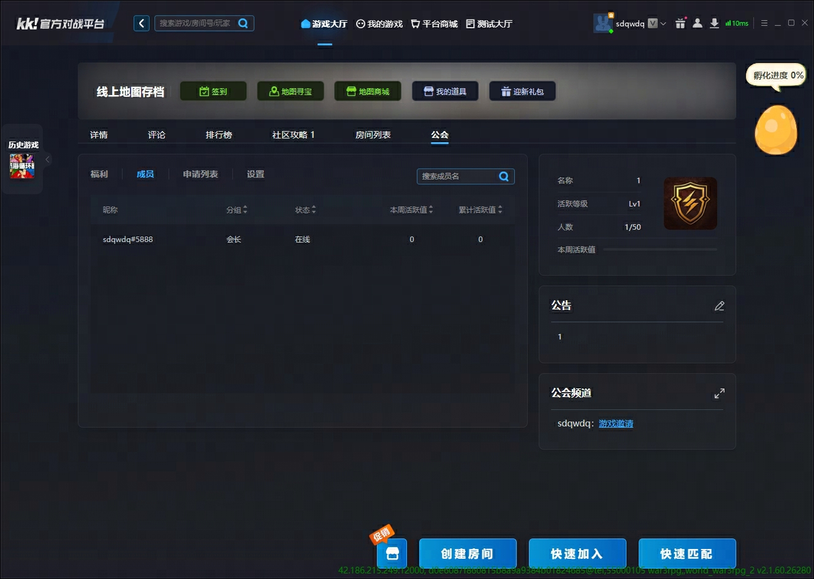Open the application list tab
The height and width of the screenshot is (579, 814).
pyautogui.click(x=200, y=174)
